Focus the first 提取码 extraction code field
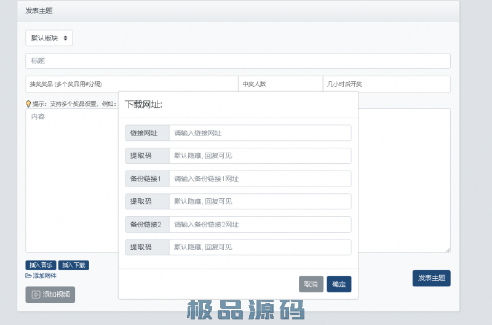The width and height of the screenshot is (492, 325). pos(260,156)
